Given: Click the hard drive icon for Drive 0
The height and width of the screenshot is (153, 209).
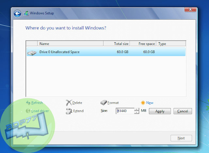Looking at the screenshot, I should (x=32, y=53).
